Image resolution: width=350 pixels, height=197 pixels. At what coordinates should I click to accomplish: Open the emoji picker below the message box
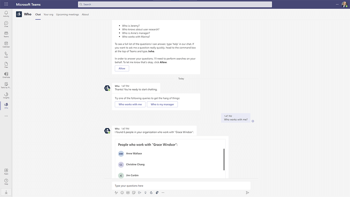(x=122, y=193)
